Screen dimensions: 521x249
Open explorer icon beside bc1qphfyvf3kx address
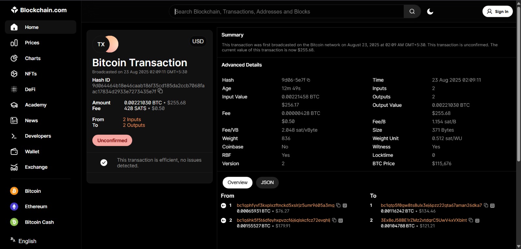pos(345,205)
